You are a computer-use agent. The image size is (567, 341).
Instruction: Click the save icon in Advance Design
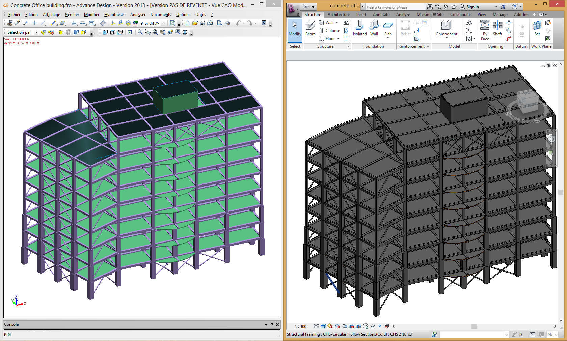202,23
